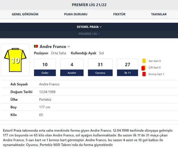Screen dimensions: 178x150
Task: Click the yellow number 10 jersey icon
Action: pos(15,60)
